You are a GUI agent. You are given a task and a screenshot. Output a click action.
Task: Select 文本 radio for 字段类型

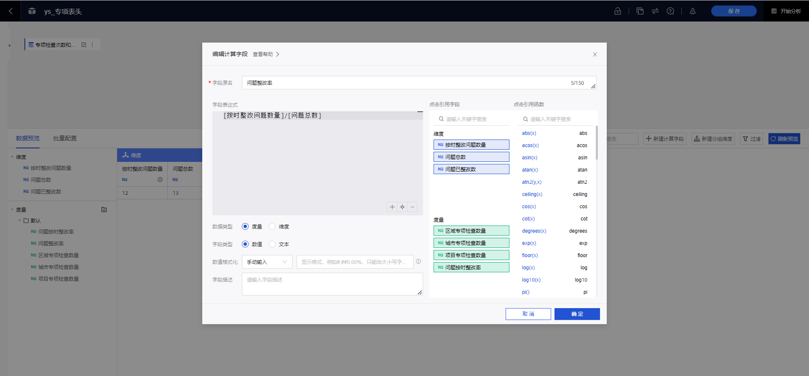[x=272, y=244]
